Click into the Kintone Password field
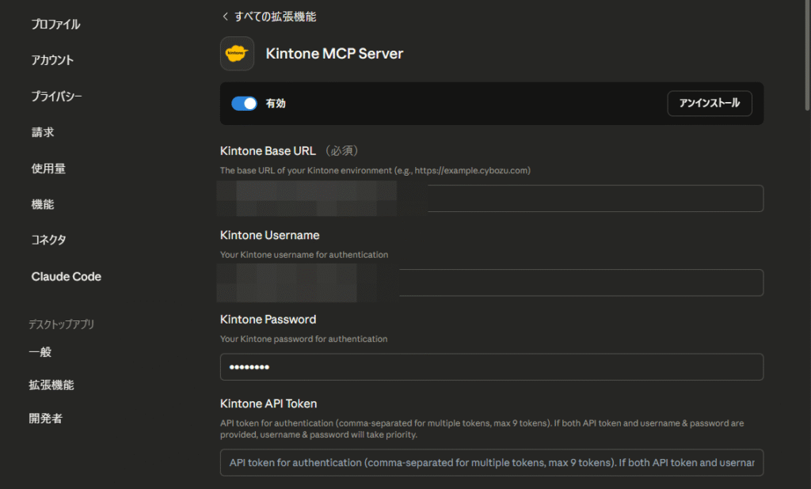The image size is (811, 489). 491,367
